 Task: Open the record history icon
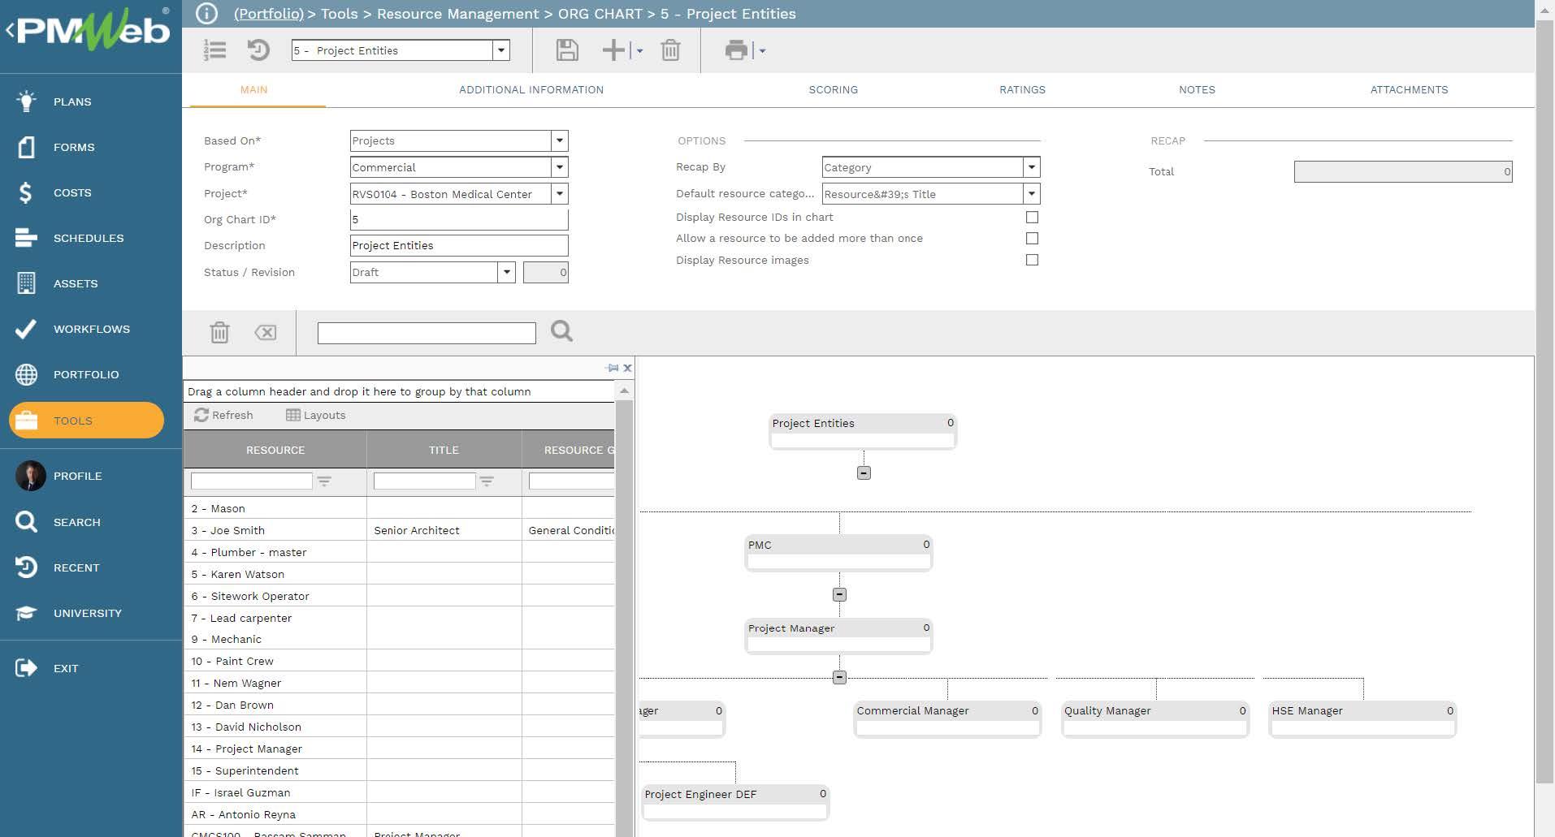click(258, 50)
